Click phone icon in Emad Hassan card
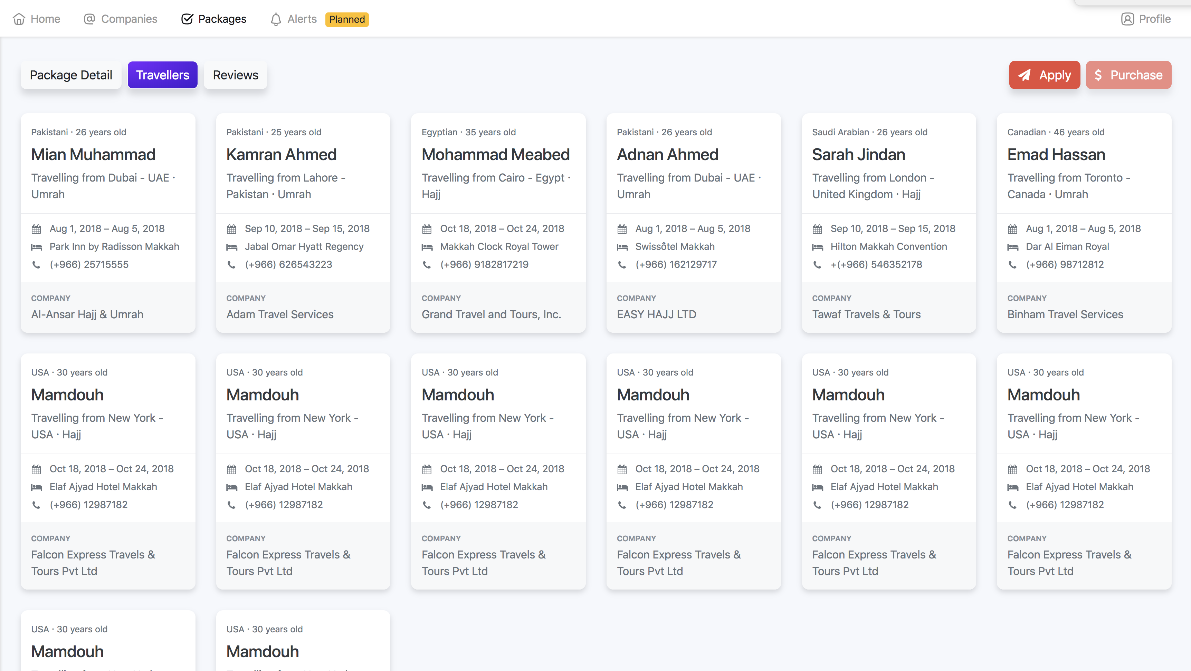Viewport: 1191px width, 671px height. tap(1012, 265)
